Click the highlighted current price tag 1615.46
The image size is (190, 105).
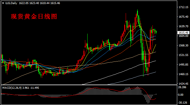pos(183,32)
